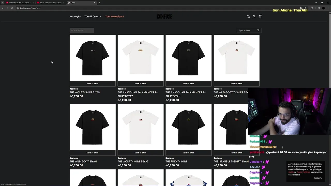Open THE WOLF T-SHIRT SİYAH product image

[93, 58]
